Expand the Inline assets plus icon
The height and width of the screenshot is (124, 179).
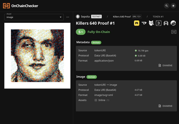coord(96,100)
